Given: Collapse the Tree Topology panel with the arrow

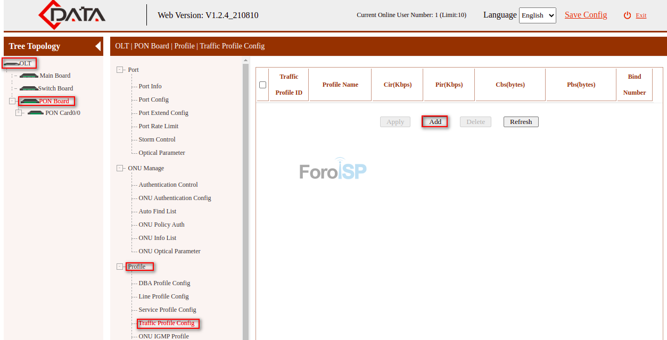Looking at the screenshot, I should pos(97,46).
